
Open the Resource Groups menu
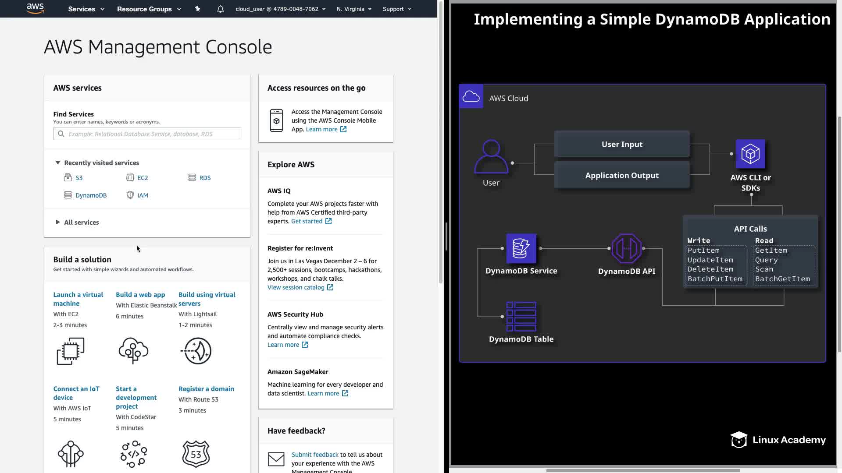click(149, 9)
